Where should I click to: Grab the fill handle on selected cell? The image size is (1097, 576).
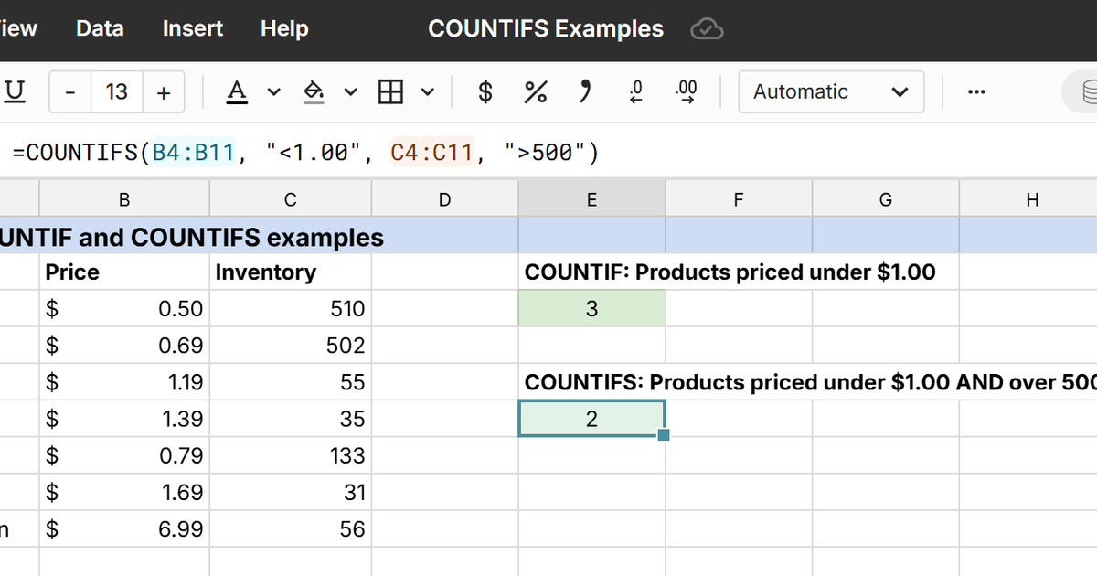click(x=664, y=434)
